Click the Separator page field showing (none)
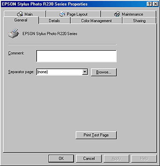Image resolution: width=160 pixels, height=166 pixels. pyautogui.click(x=62, y=72)
